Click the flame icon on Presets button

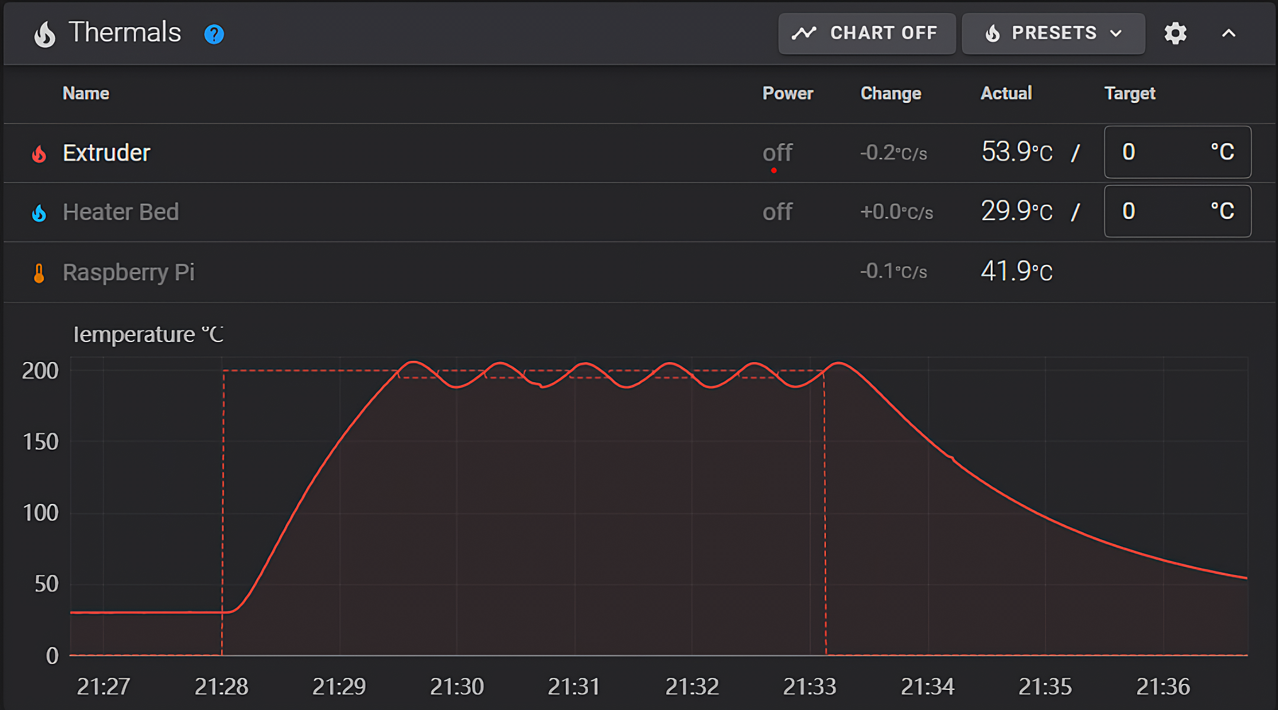[993, 34]
